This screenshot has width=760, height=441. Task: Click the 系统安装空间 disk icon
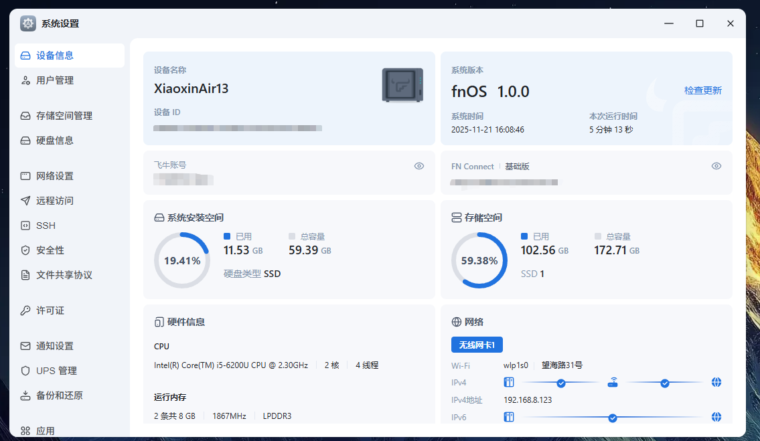pos(159,217)
